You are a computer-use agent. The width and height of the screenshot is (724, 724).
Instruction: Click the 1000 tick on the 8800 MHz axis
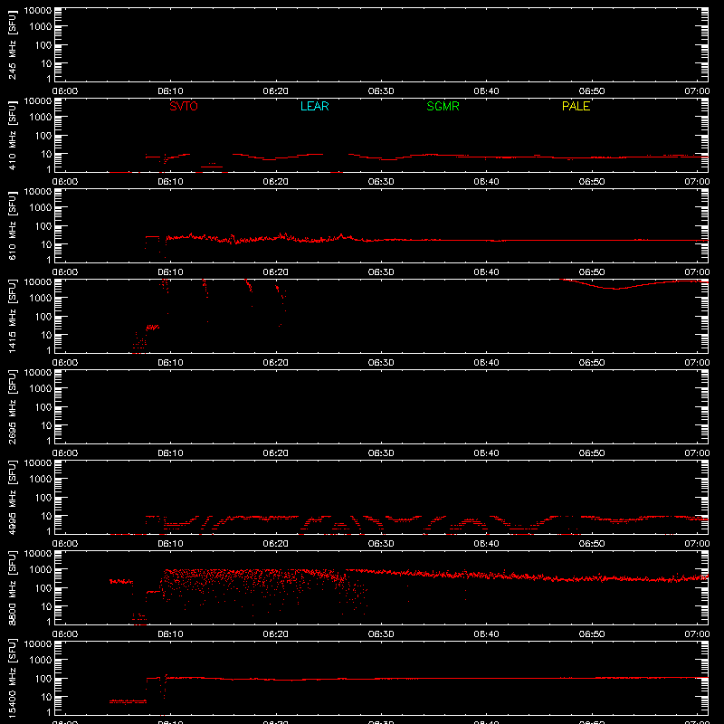[41, 570]
